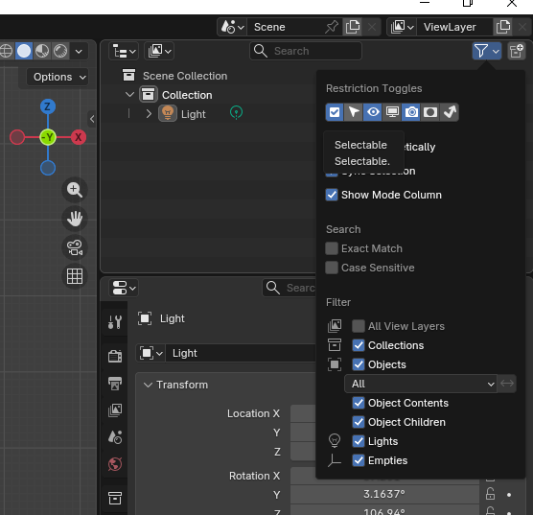Toggle Hide in Viewport eye restriction
The width and height of the screenshot is (533, 515).
pyautogui.click(x=373, y=112)
